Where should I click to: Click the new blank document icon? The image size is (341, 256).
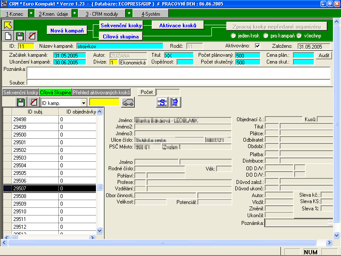9,35
